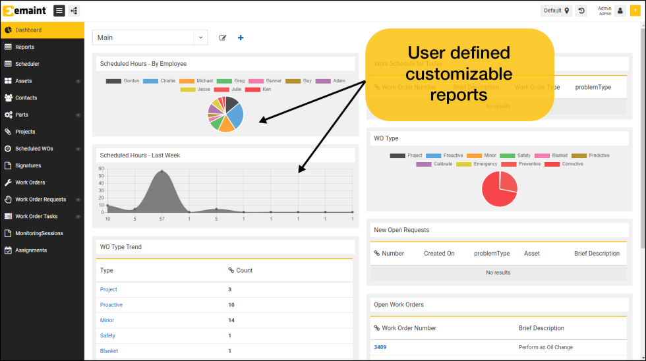Toggle the eye icon next to Assets
646x361 pixels.
pos(78,81)
